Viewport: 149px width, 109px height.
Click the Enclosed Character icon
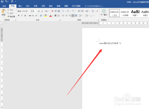(x=59, y=15)
